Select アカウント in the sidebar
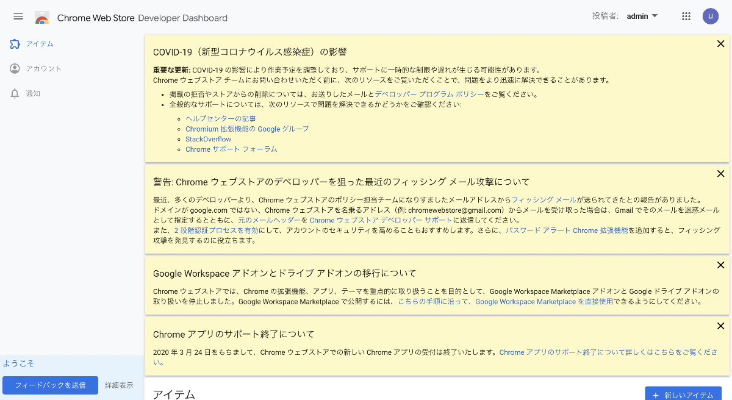The height and width of the screenshot is (400, 732). [43, 69]
